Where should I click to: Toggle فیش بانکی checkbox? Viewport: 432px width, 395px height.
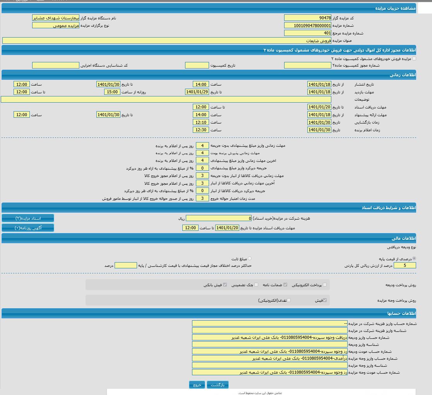point(225,285)
